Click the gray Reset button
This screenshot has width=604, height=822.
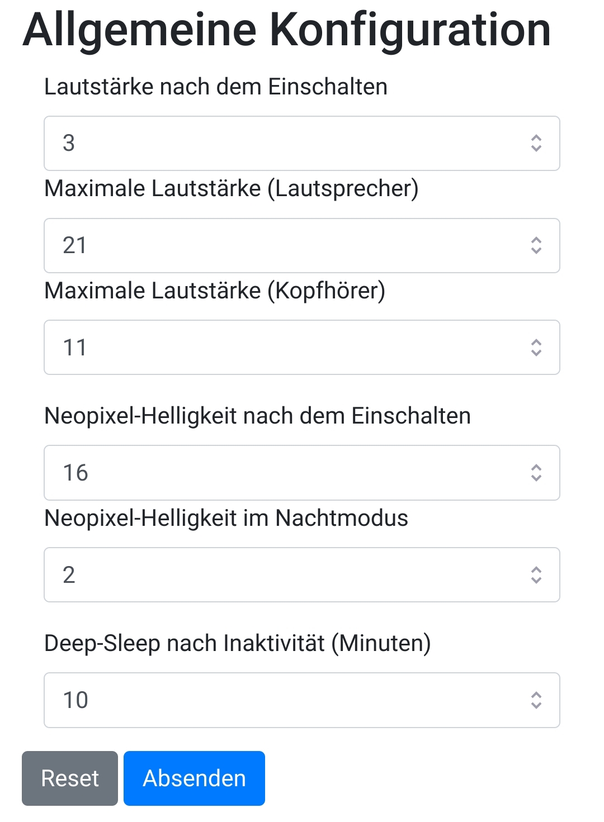70,778
